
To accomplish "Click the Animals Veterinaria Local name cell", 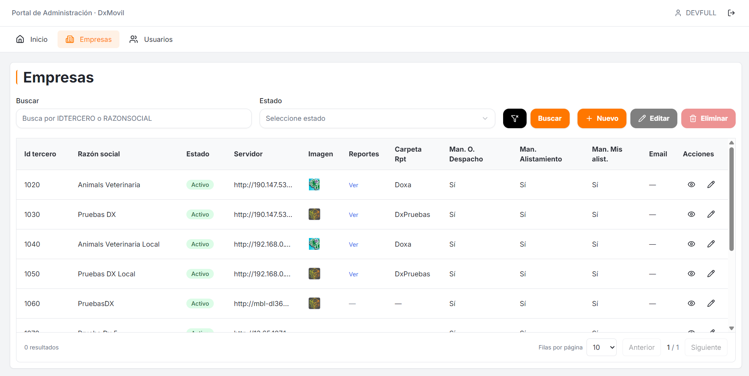I will (119, 244).
